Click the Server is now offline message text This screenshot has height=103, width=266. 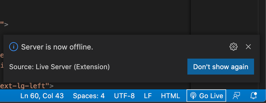coord(57,47)
